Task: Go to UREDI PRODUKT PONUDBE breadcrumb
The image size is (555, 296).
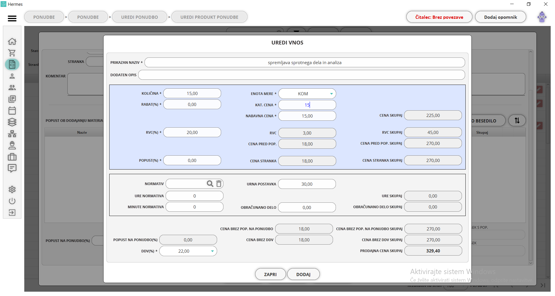Action: (x=209, y=17)
